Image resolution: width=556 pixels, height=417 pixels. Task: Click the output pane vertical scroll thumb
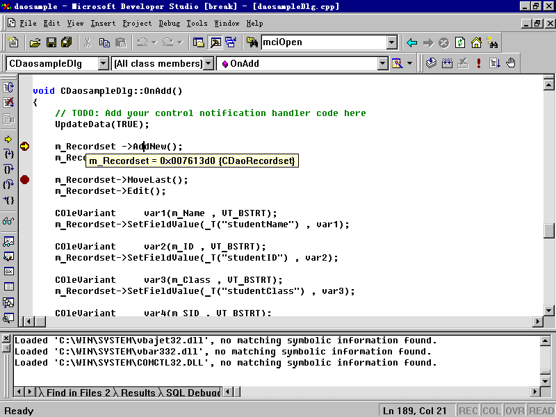click(x=546, y=372)
